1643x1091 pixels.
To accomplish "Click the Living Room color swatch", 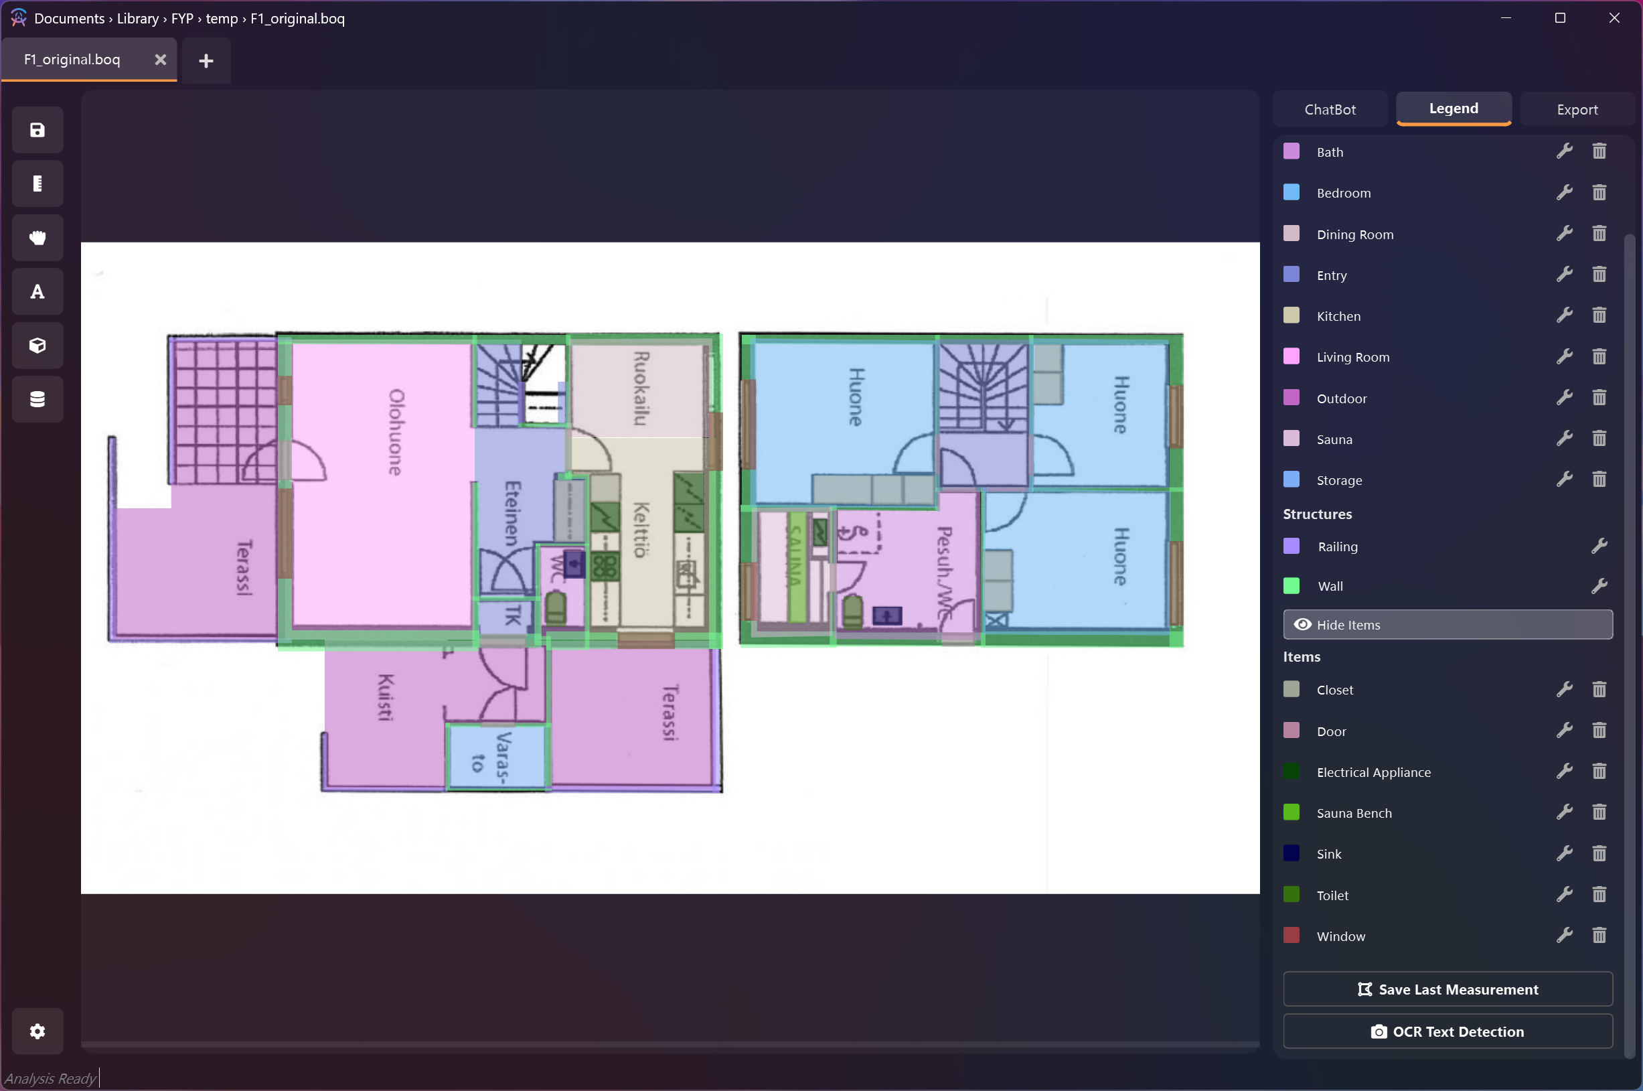I will tap(1291, 357).
